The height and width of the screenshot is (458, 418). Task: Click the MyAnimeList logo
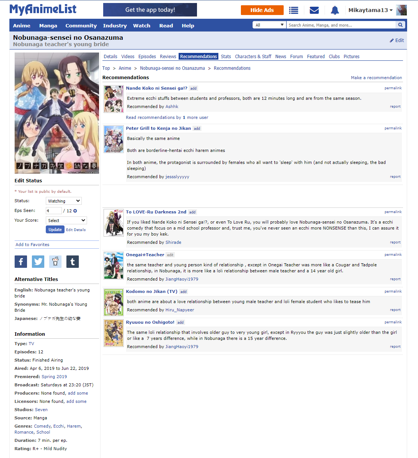tap(43, 9)
